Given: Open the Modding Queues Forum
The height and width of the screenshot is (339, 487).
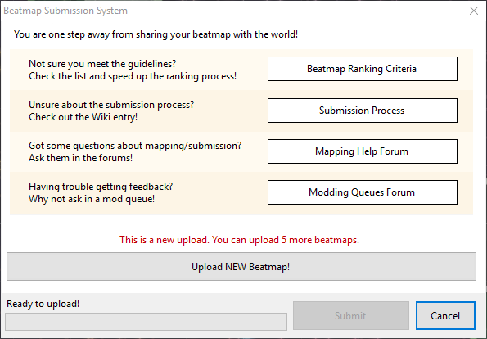Looking at the screenshot, I should click(x=363, y=192).
